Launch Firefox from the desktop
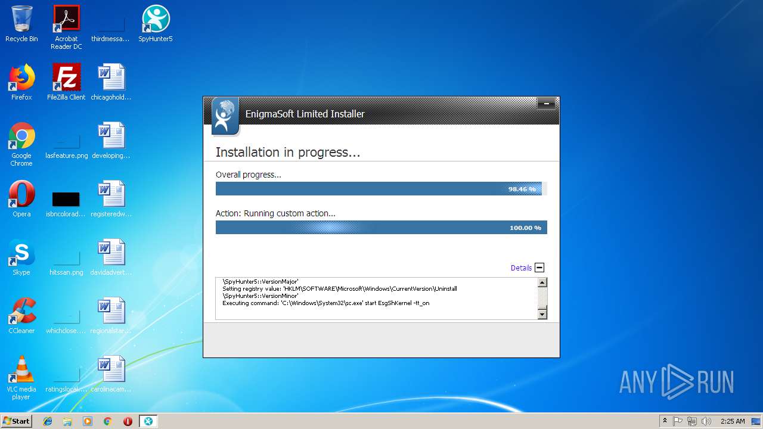Viewport: 763px width, 429px height. click(x=21, y=82)
